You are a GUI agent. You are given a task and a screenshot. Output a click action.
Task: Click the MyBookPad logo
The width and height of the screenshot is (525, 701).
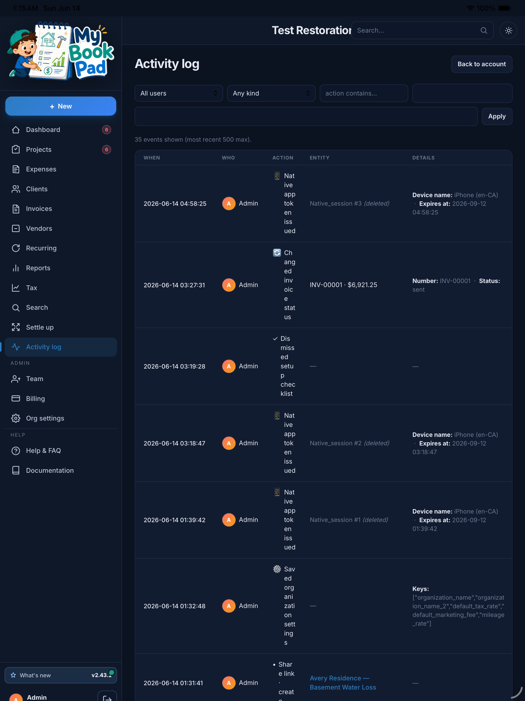tap(61, 51)
